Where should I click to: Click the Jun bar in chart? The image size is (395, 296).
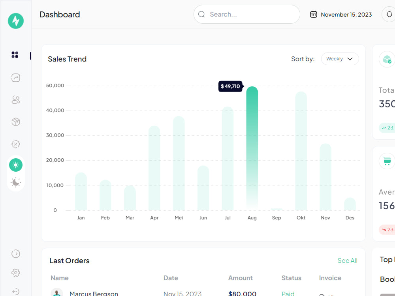pyautogui.click(x=203, y=188)
